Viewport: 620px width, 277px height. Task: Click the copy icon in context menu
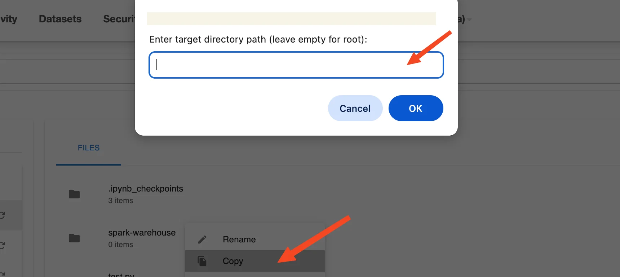(x=202, y=261)
